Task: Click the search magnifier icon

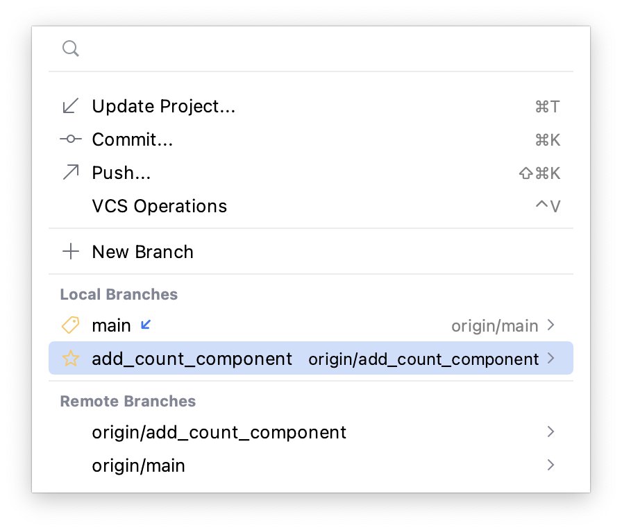Action: pyautogui.click(x=71, y=49)
